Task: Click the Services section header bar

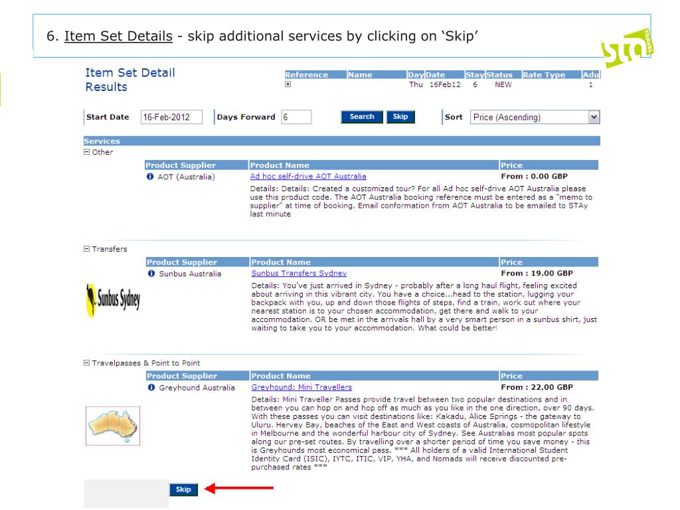Action: (342, 141)
